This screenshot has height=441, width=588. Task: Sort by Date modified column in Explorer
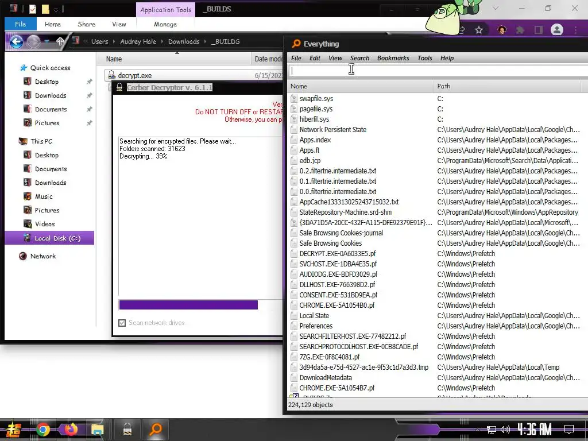pyautogui.click(x=268, y=59)
